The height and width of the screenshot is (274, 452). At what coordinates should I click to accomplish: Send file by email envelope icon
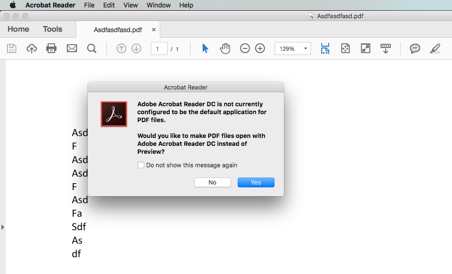[72, 48]
